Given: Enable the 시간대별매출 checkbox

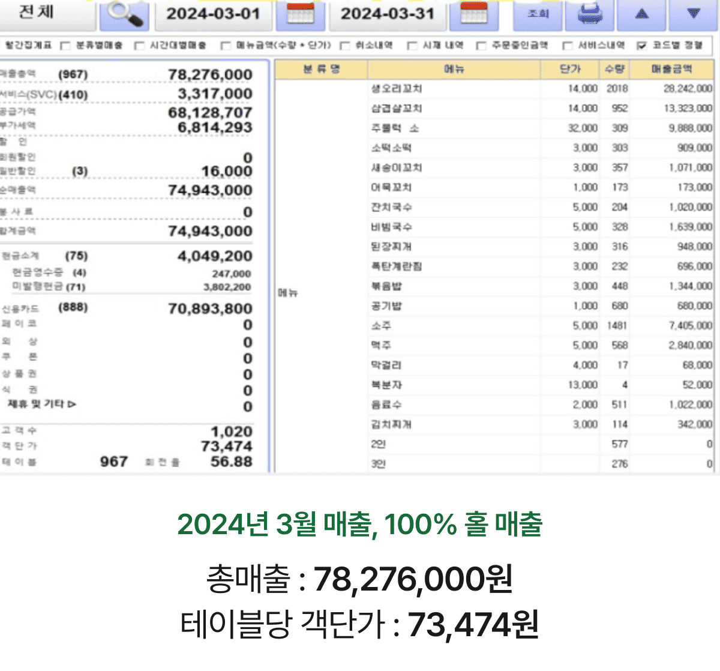Looking at the screenshot, I should [x=139, y=46].
